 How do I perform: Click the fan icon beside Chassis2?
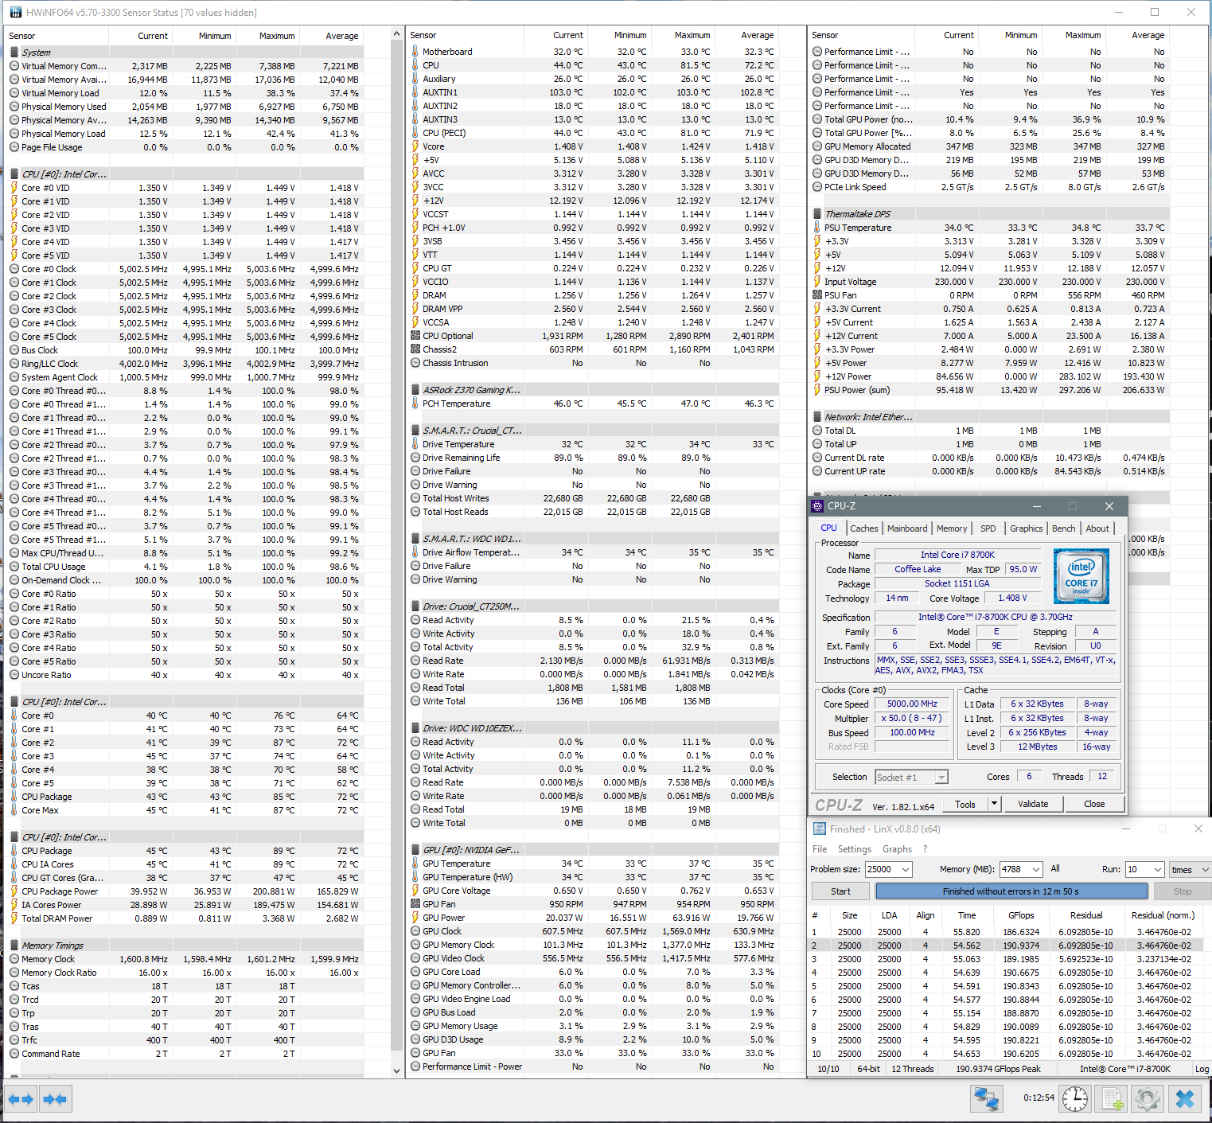click(x=415, y=349)
